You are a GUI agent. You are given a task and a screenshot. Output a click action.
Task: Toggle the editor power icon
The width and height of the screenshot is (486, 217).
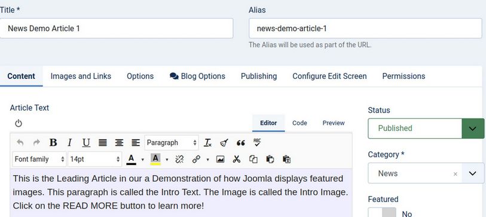point(19,123)
